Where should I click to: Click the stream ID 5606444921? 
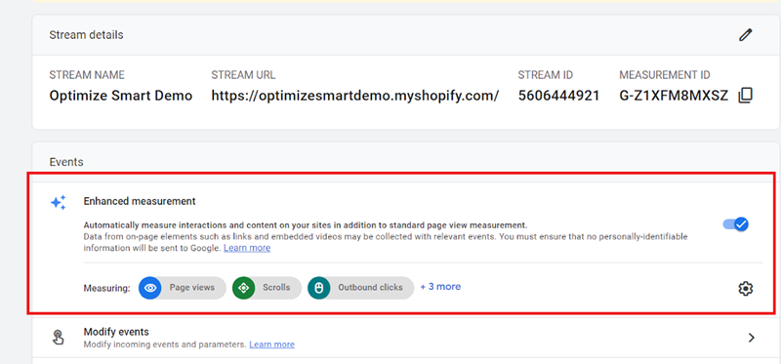558,96
